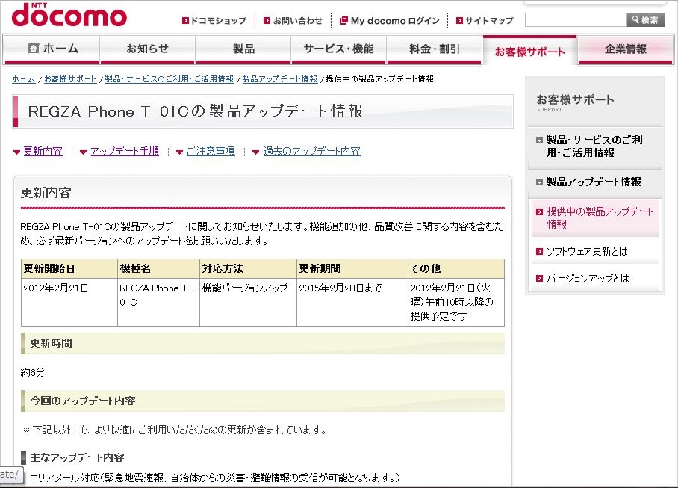This screenshot has height=488, width=678.
Task: Click the table cell 2012年2月21日 under 更新開始日
Action: pos(69,302)
